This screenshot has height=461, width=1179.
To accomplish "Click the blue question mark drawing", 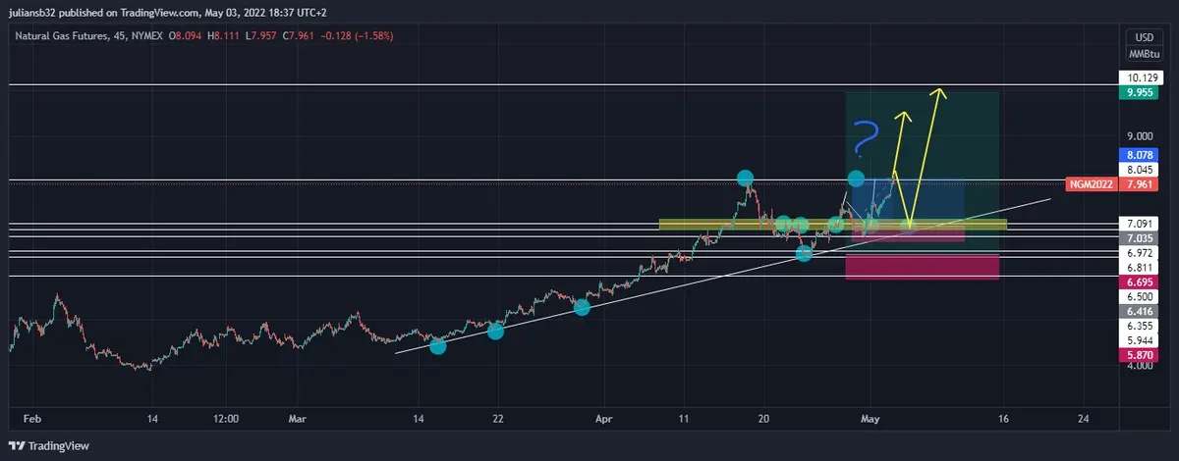I will pyautogui.click(x=865, y=139).
